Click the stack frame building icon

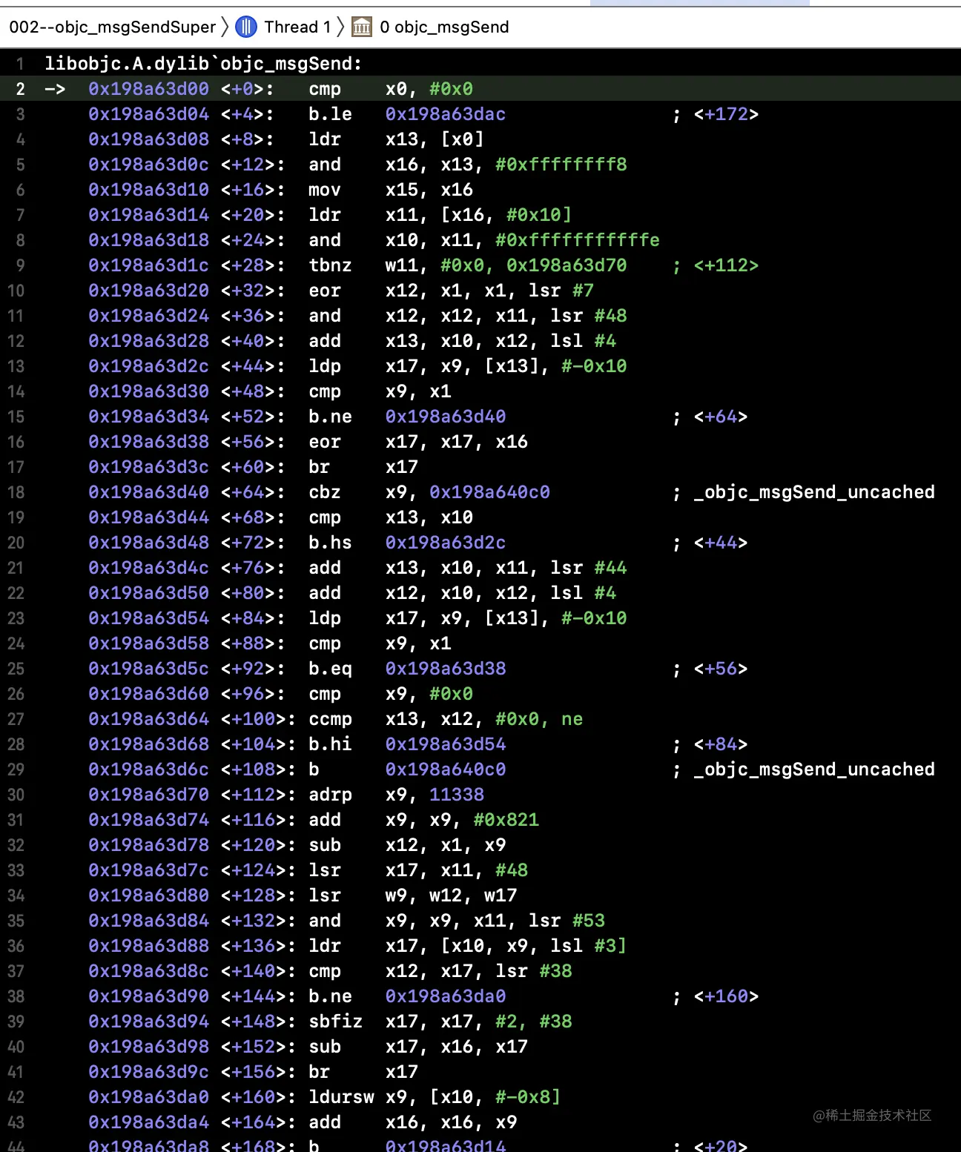(362, 27)
